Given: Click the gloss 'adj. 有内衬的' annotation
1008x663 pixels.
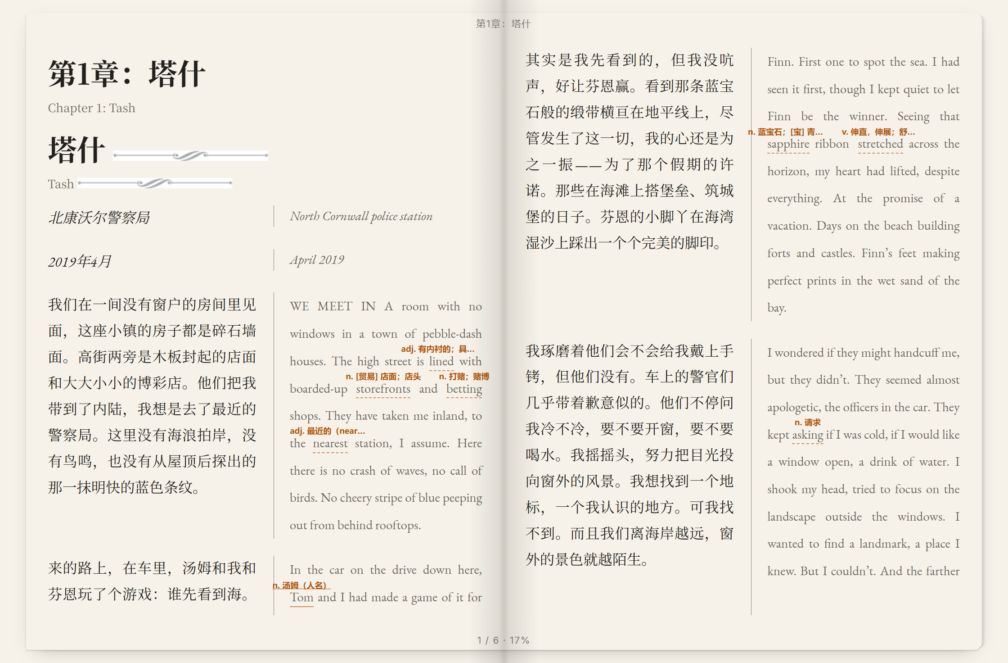Looking at the screenshot, I should point(437,349).
